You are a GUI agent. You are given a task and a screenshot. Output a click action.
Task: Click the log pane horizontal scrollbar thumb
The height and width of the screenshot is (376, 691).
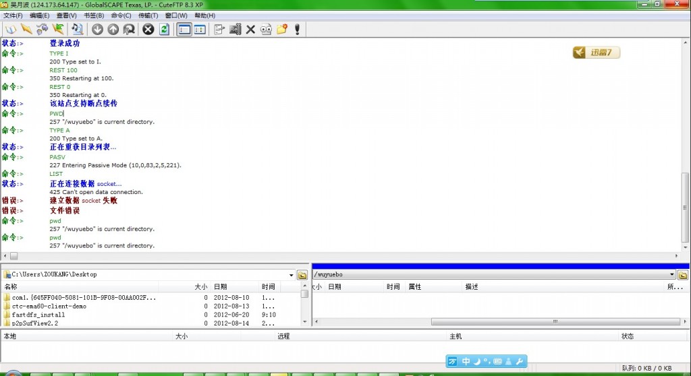pos(13,256)
